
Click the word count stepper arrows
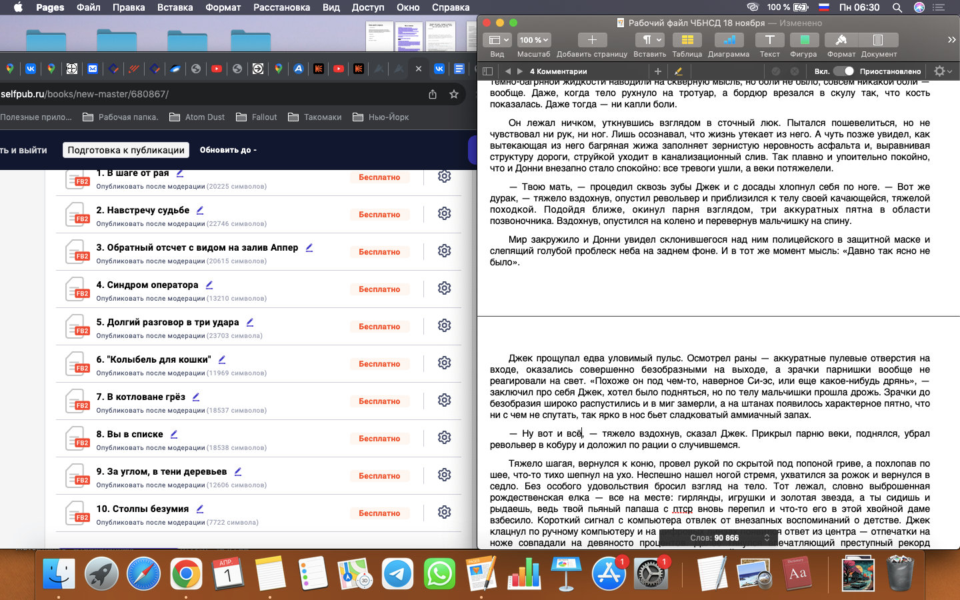click(x=767, y=537)
